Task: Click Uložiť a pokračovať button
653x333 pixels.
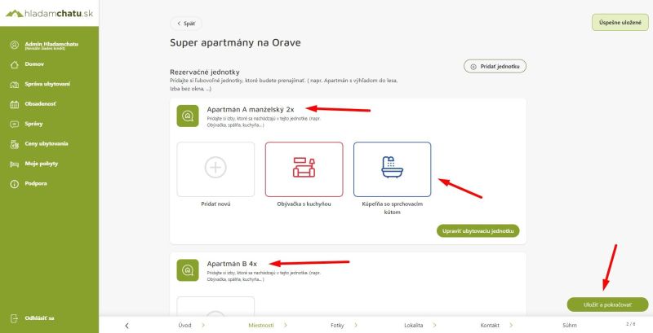Action: tap(607, 305)
